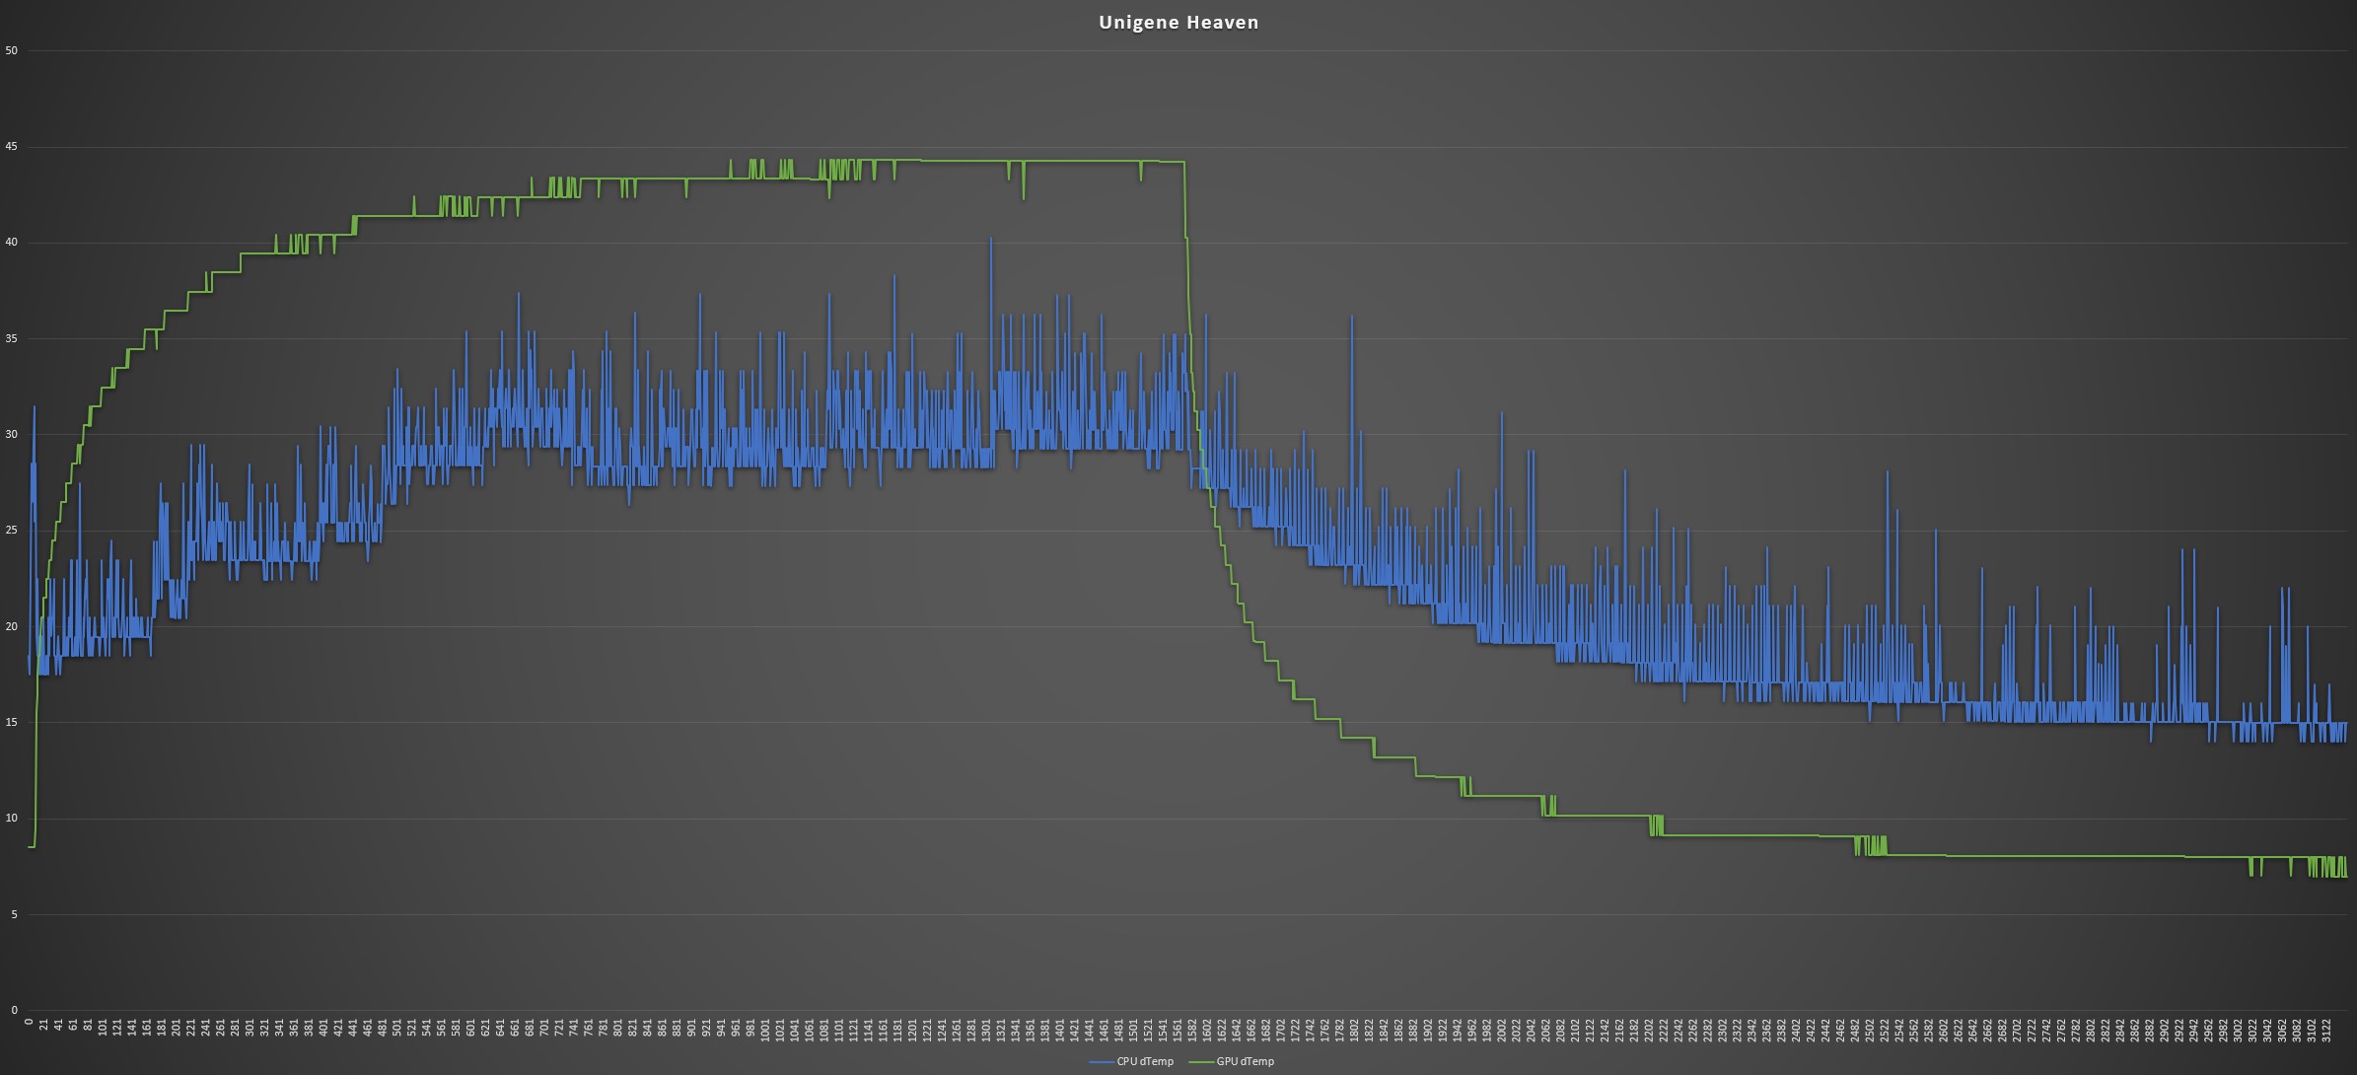Click the 25 label on vertical axis
This screenshot has width=2357, height=1075.
pyautogui.click(x=12, y=531)
